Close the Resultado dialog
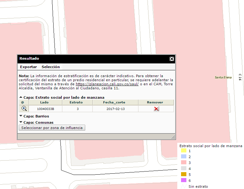The width and height of the screenshot is (244, 189). point(172,59)
